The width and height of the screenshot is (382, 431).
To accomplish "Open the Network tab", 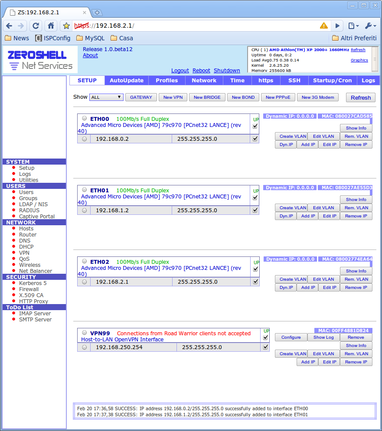I will click(204, 81).
